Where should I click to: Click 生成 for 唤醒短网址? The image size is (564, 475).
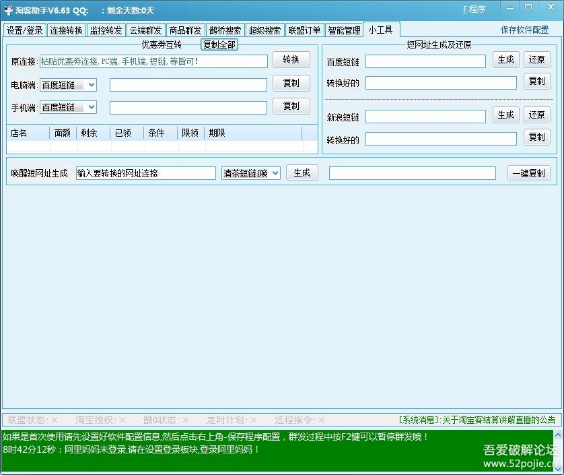pos(302,173)
